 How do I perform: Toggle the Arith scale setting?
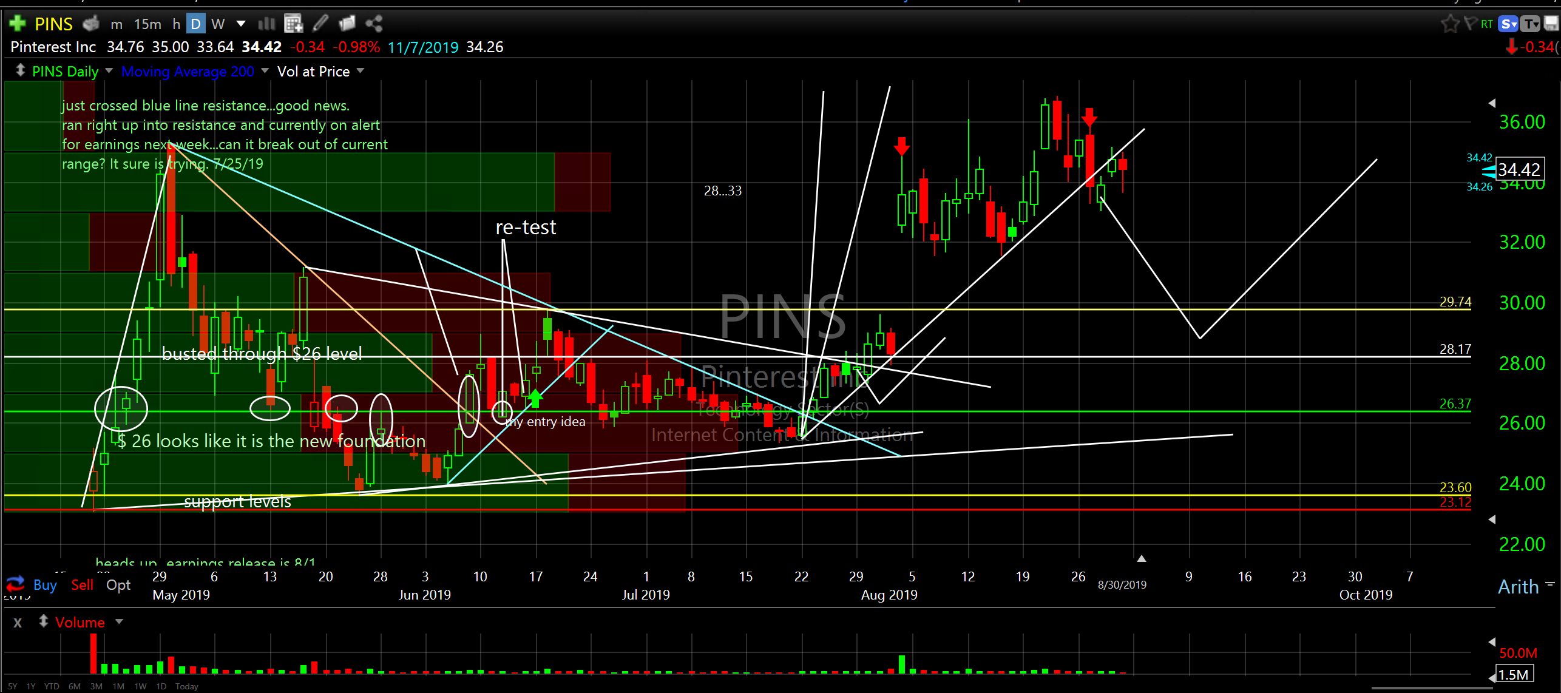click(1518, 586)
